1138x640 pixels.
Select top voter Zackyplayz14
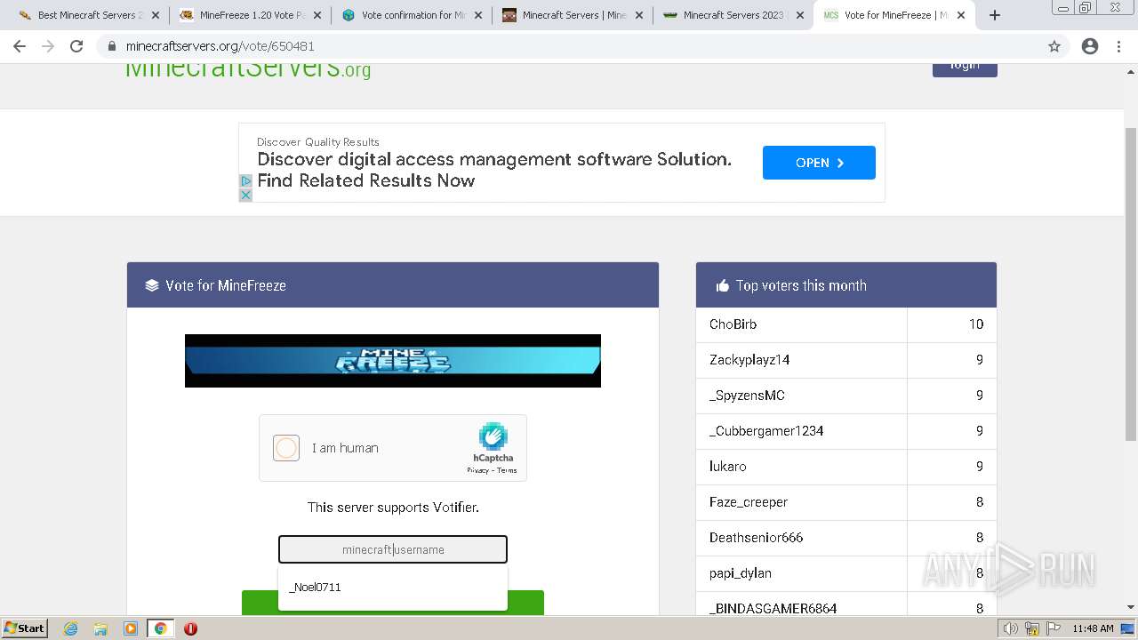(749, 360)
